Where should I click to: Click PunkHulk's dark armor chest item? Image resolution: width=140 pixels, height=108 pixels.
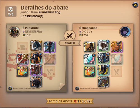click(36, 58)
